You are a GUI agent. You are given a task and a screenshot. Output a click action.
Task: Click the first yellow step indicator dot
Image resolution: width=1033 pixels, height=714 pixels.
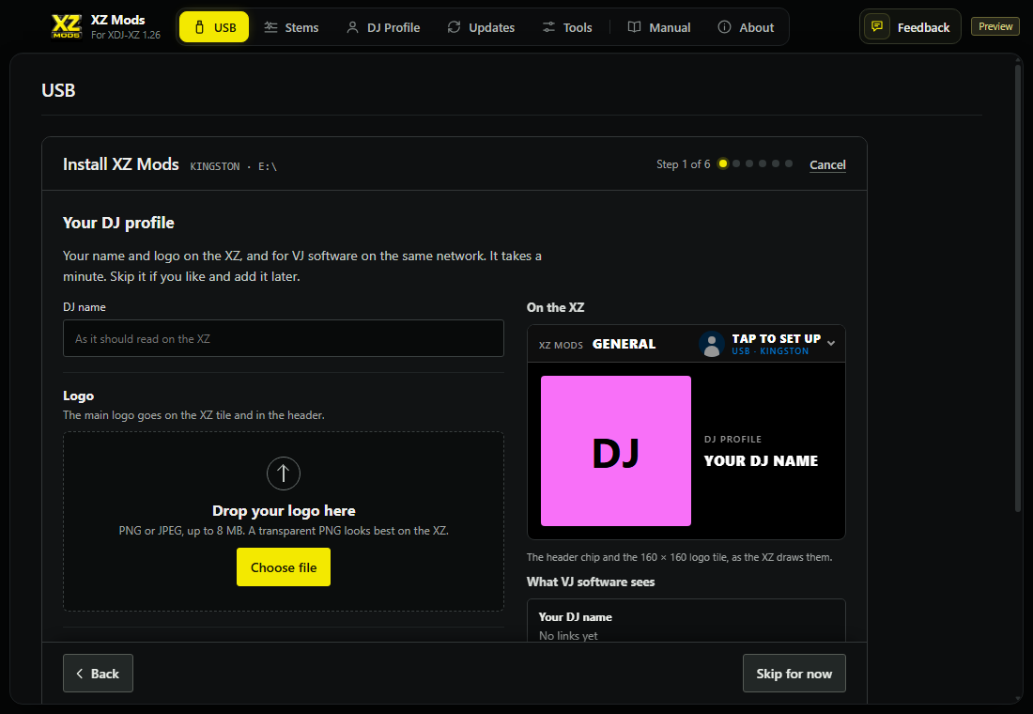723,163
